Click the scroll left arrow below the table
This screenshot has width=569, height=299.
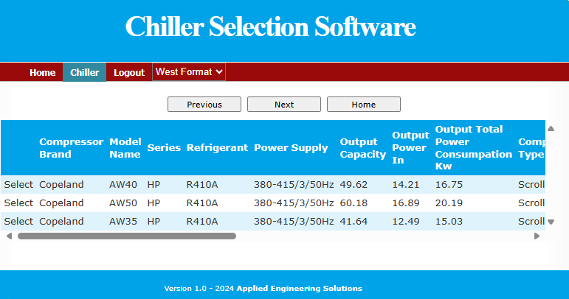coord(9,236)
